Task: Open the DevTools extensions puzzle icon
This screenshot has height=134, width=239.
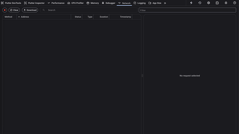Action: pyautogui.click(x=217, y=3)
